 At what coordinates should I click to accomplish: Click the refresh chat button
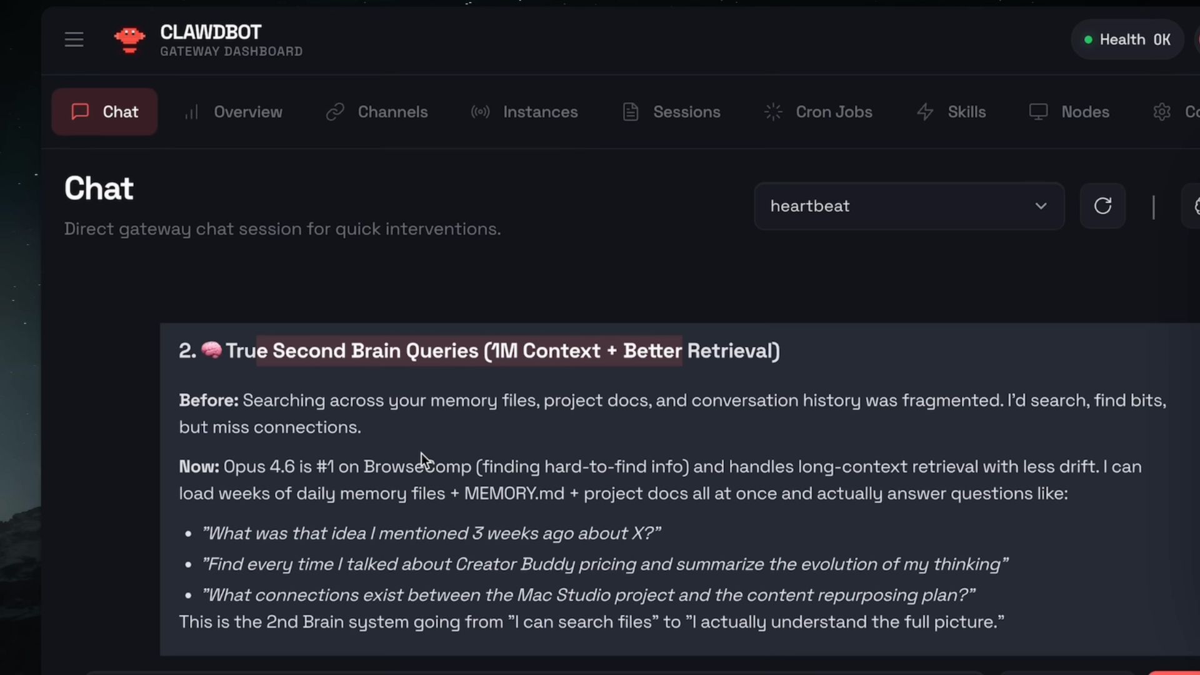(1102, 206)
